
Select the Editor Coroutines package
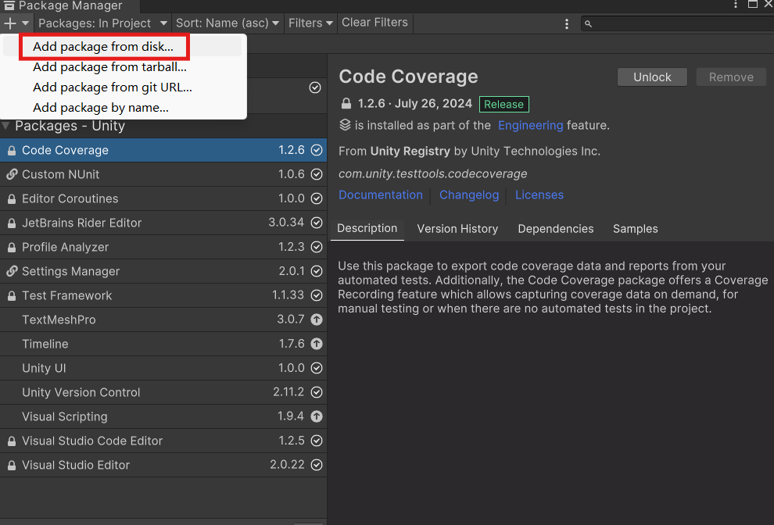tap(163, 198)
